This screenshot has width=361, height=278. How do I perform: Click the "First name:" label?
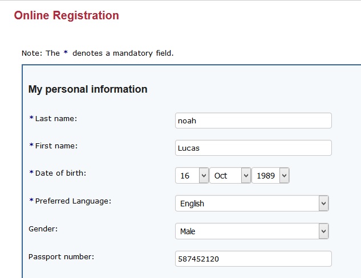56,146
